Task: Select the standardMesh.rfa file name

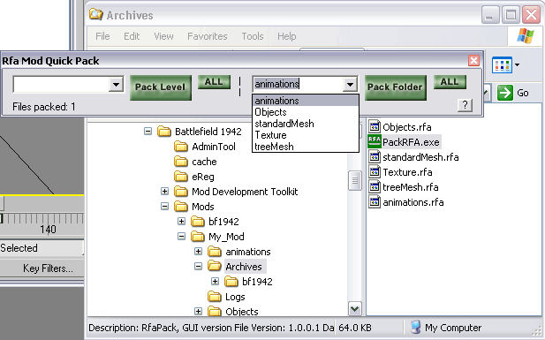Action: point(420,157)
